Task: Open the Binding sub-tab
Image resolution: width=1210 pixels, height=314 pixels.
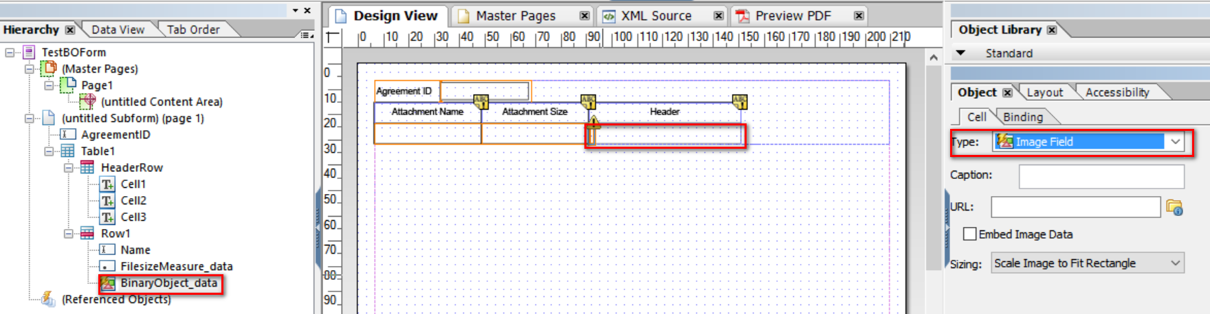Action: (1022, 117)
